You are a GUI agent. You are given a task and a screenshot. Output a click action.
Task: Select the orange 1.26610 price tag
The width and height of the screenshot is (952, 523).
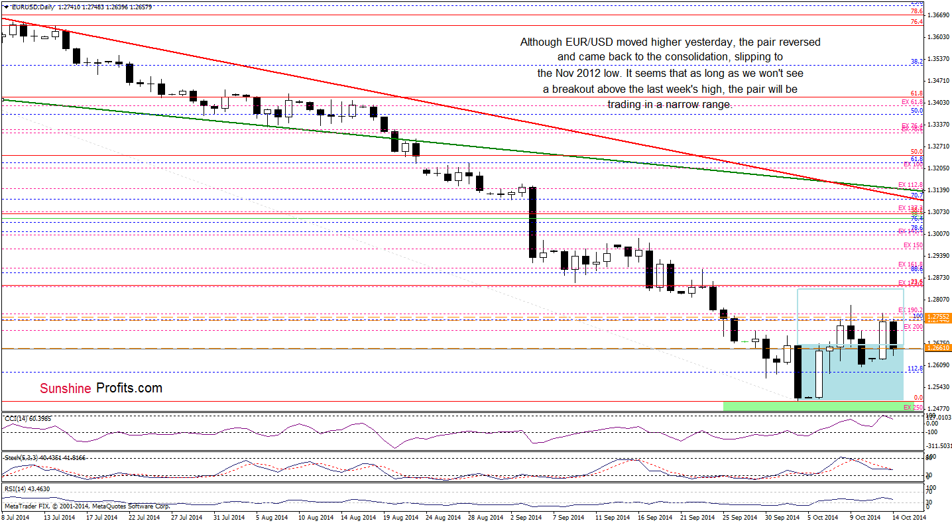[938, 347]
